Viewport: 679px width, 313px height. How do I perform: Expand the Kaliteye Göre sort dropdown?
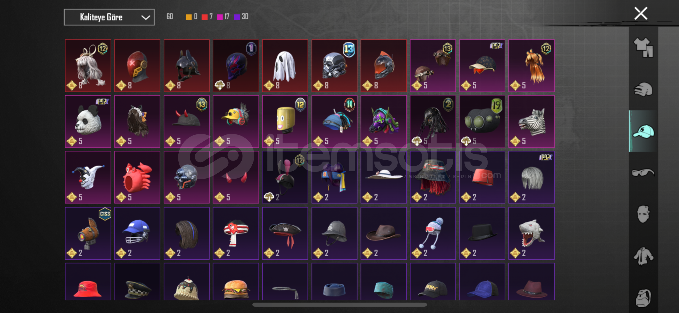[x=109, y=17]
